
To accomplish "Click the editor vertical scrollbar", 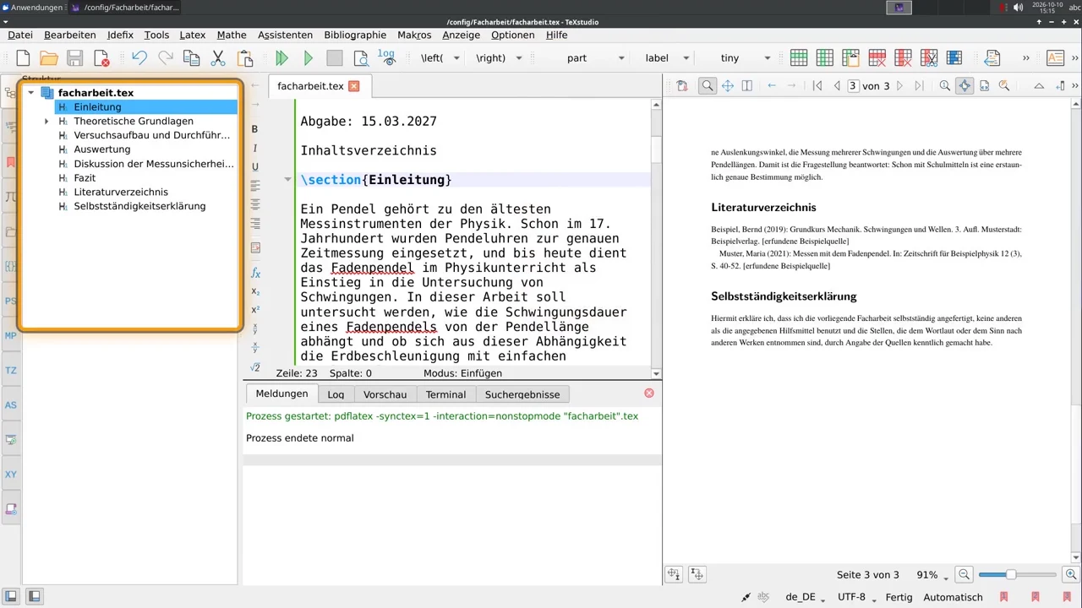I will pyautogui.click(x=656, y=237).
